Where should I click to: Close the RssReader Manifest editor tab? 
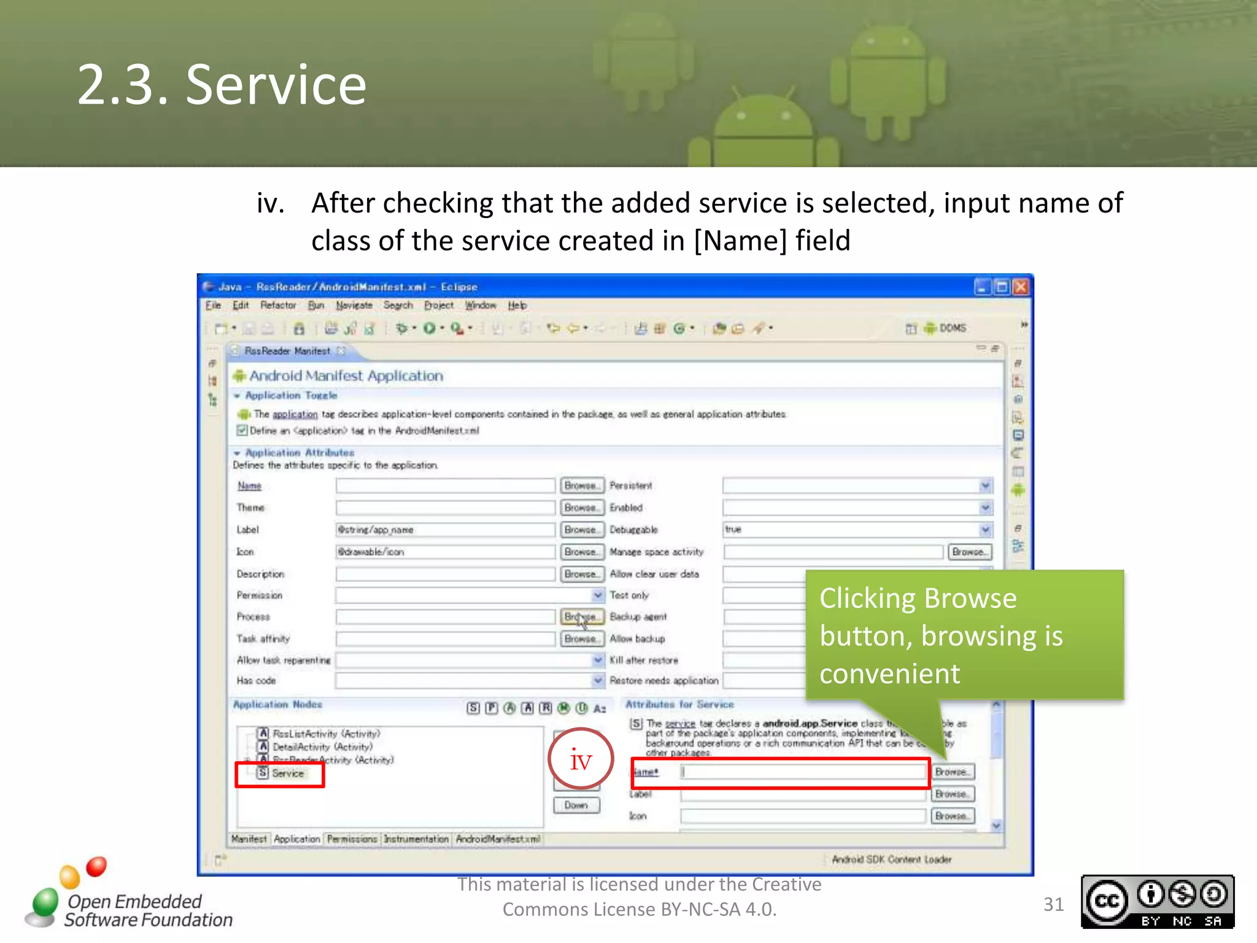pyautogui.click(x=341, y=351)
